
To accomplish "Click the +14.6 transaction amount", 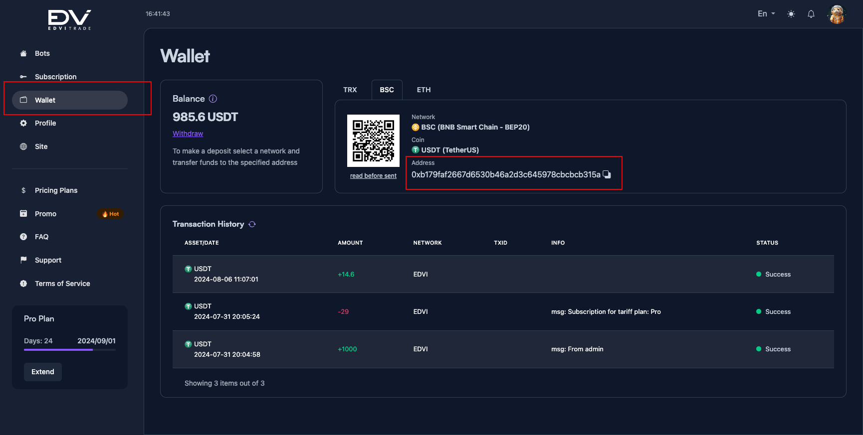I will tap(346, 274).
